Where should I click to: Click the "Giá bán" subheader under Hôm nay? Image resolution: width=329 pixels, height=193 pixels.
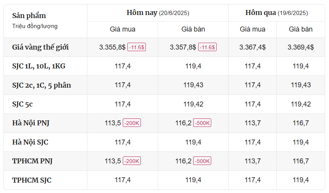(x=193, y=29)
